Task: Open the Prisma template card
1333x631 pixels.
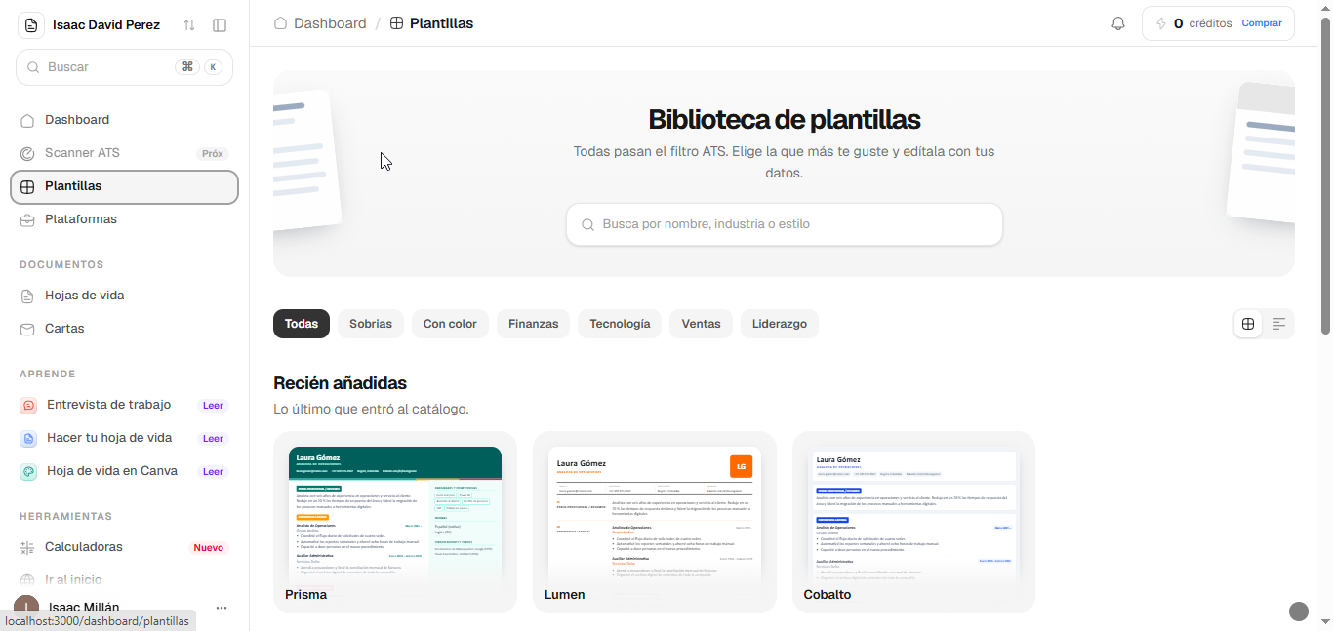Action: pyautogui.click(x=395, y=523)
